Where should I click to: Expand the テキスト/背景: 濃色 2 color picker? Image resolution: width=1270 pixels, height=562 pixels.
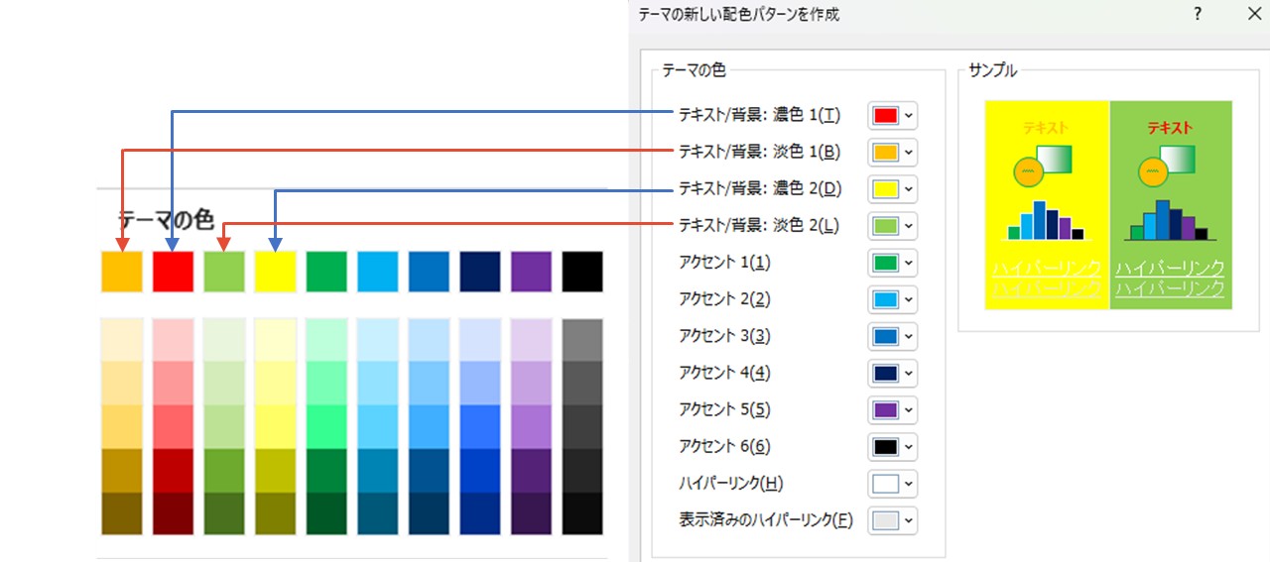click(x=892, y=189)
